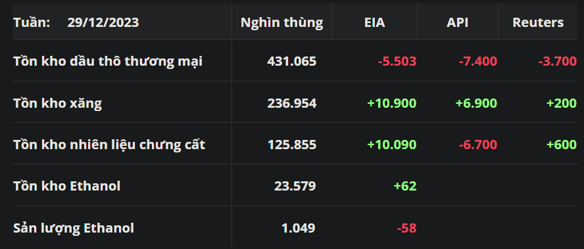Select the Tồn kho Ethanol row label
The image size is (584, 249).
66,186
